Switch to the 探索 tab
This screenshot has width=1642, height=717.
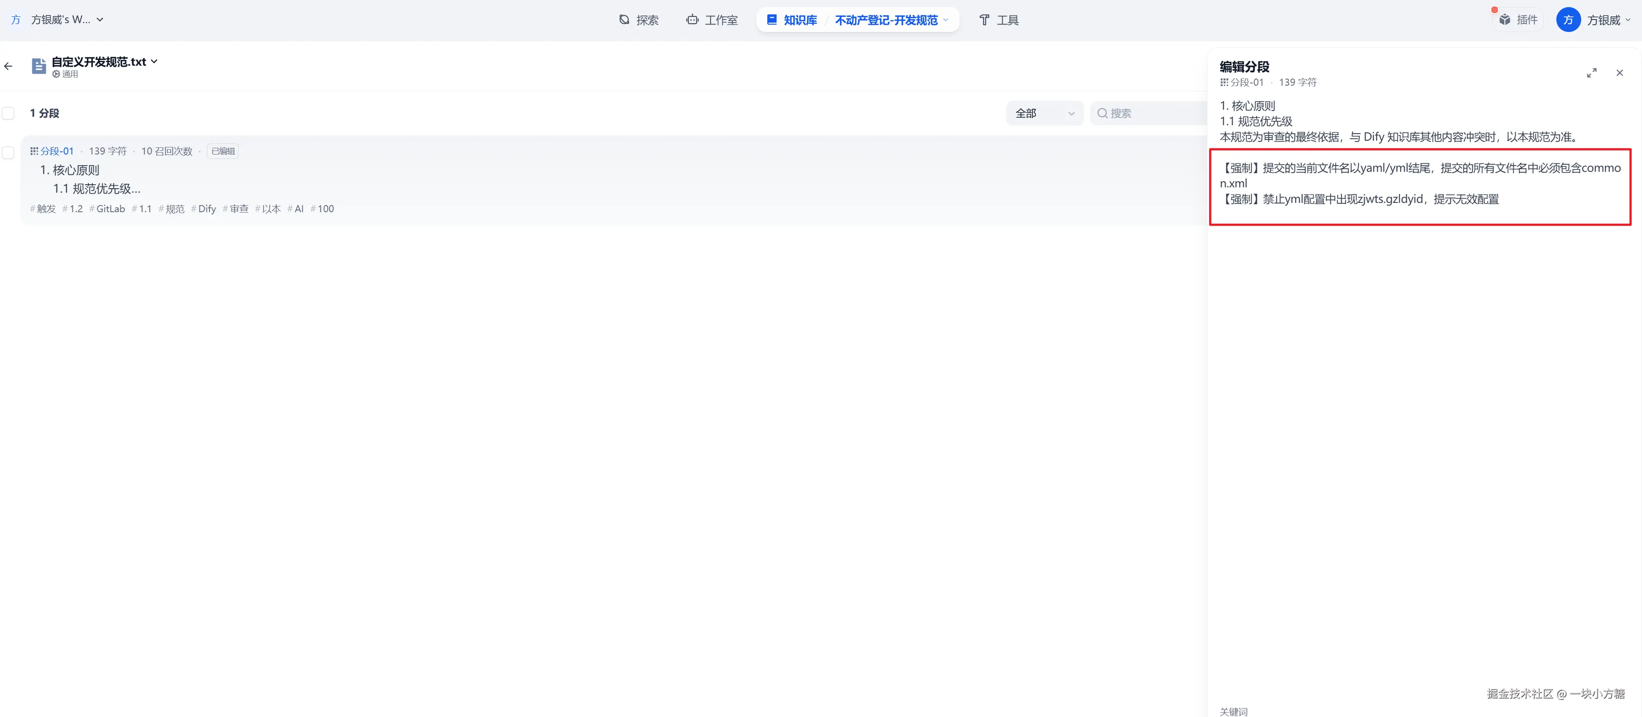tap(639, 20)
